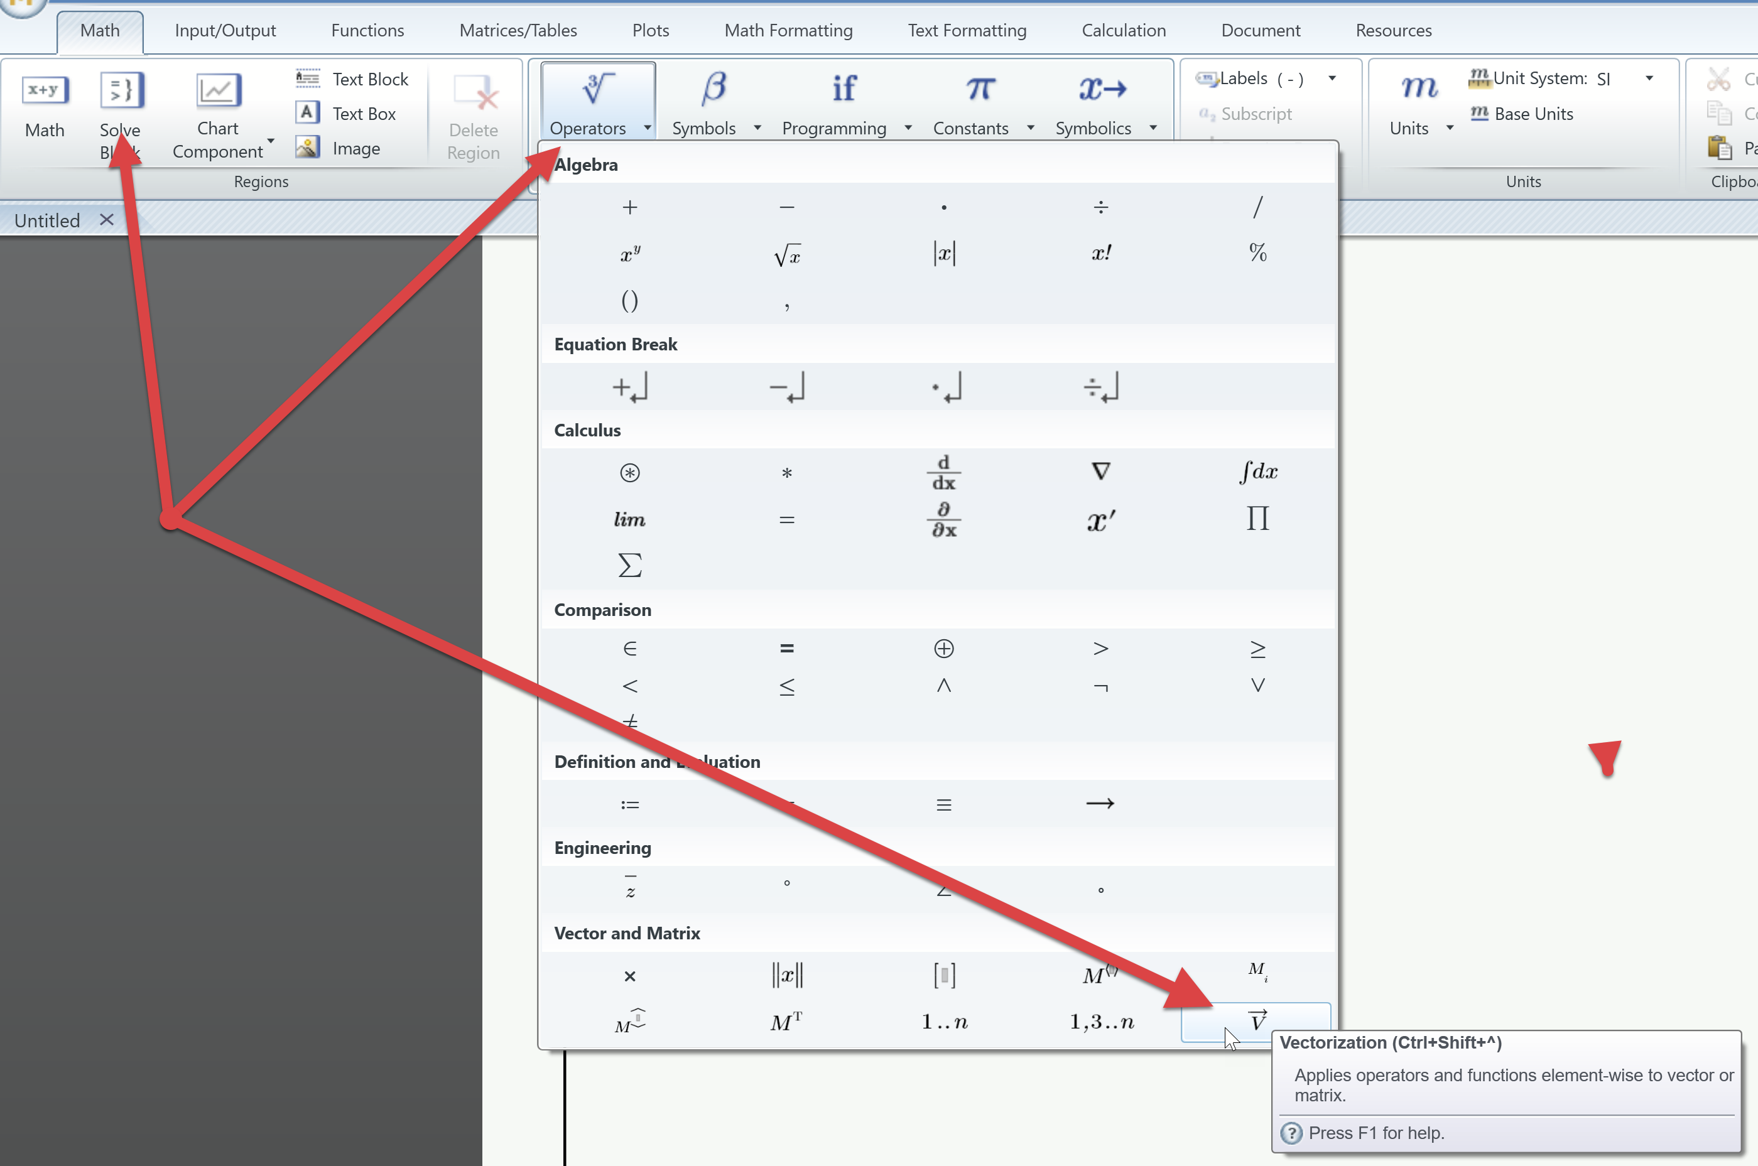This screenshot has height=1166, width=1758.
Task: Switch to the Text Formatting tab
Action: click(x=966, y=31)
